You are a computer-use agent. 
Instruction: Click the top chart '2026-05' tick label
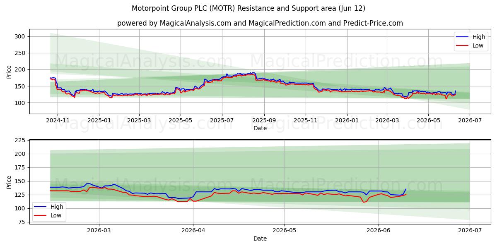428,120
